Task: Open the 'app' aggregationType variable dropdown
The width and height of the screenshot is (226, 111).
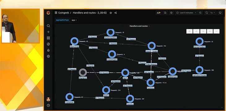Action: [74, 20]
